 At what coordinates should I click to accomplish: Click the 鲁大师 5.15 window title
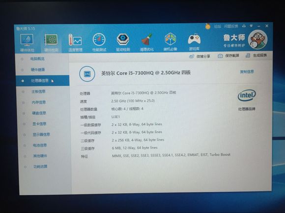(x=26, y=28)
